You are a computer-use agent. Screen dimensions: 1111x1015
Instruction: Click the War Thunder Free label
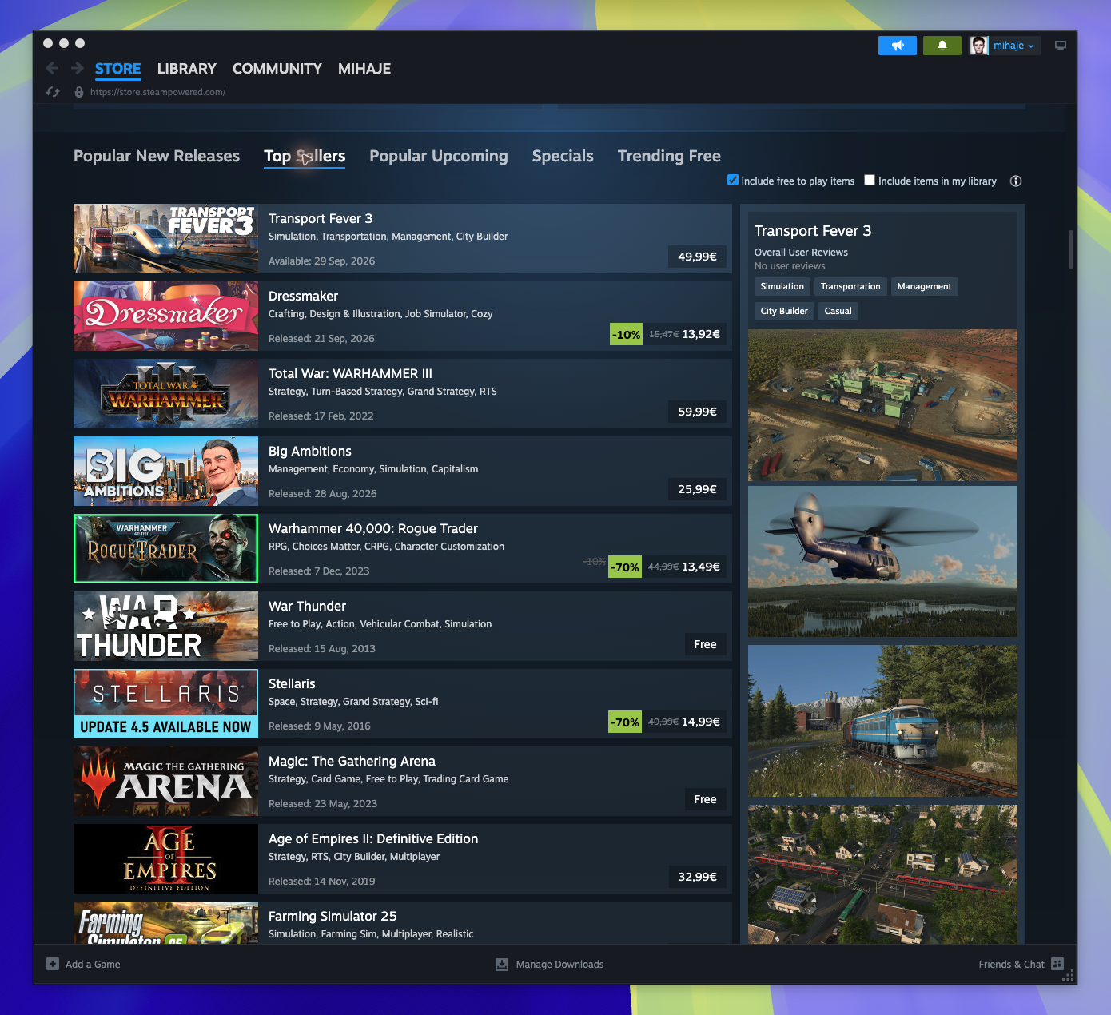pyautogui.click(x=705, y=644)
